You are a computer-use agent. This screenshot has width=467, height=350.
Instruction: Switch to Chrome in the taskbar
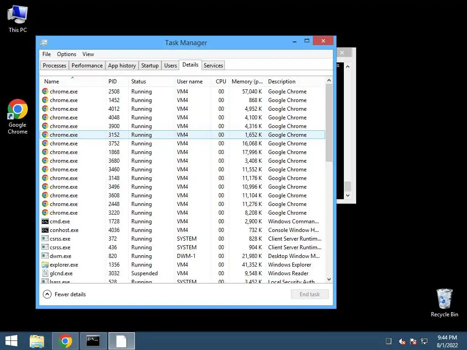(65, 341)
